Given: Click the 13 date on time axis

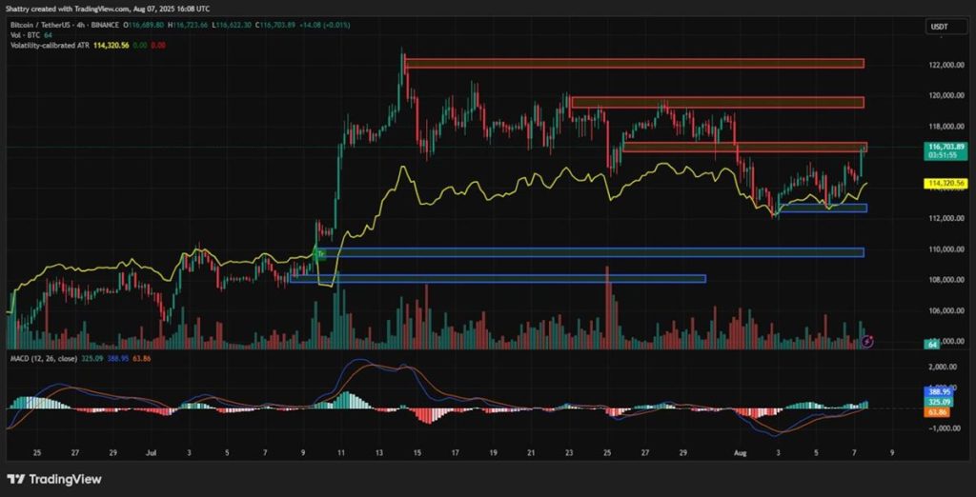Looking at the screenshot, I should [379, 453].
